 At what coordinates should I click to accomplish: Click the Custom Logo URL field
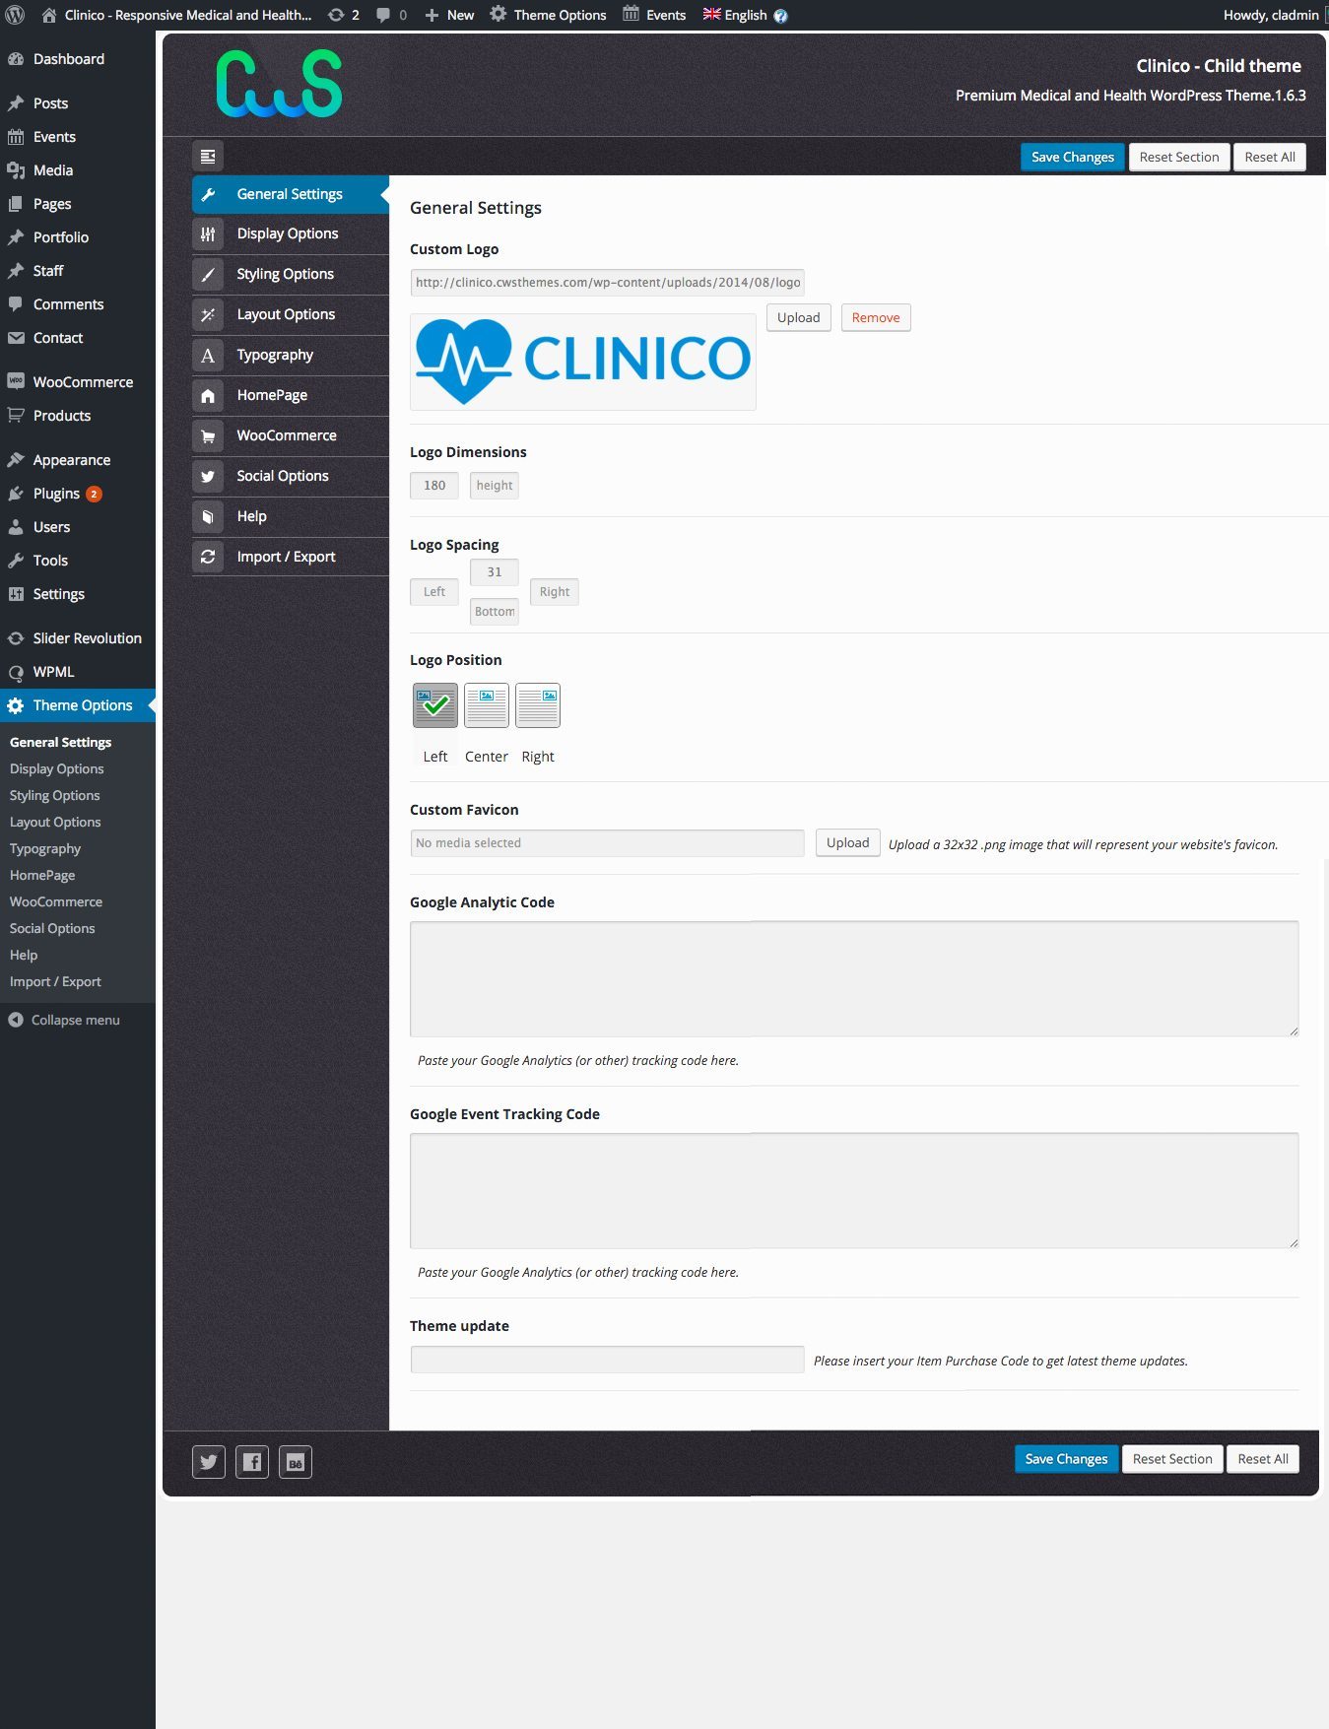(607, 283)
